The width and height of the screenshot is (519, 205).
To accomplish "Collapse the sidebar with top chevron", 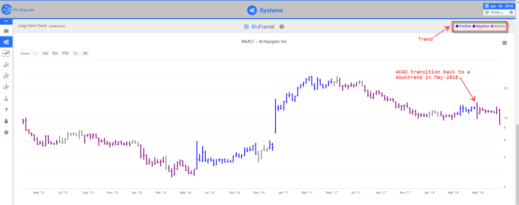I will coord(6,21).
